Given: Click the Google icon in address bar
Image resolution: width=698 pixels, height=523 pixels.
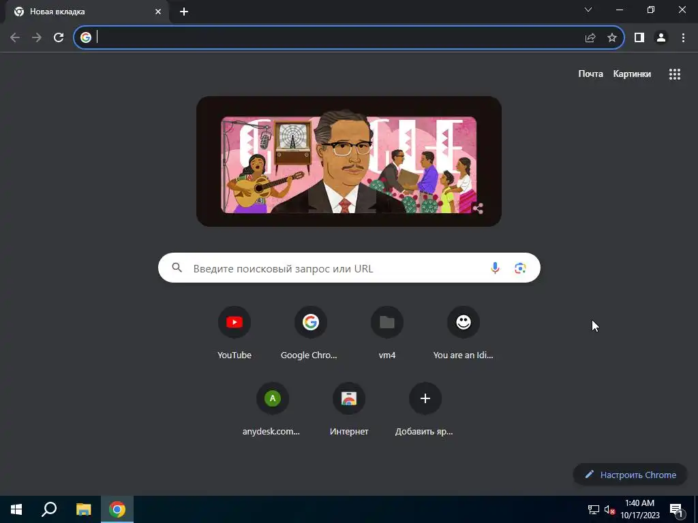Looking at the screenshot, I should 86,37.
